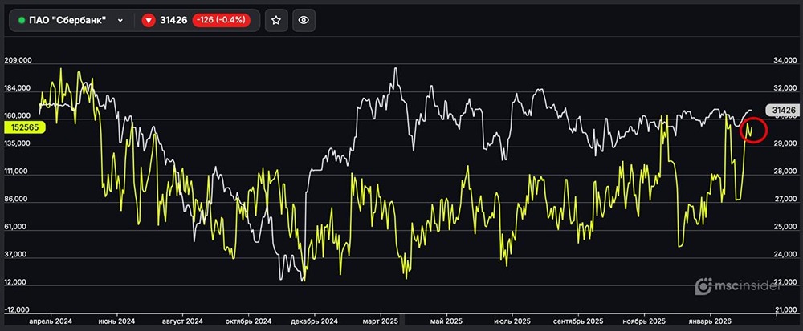
Task: Add ticker to favorites with star icon
Action: click(276, 20)
